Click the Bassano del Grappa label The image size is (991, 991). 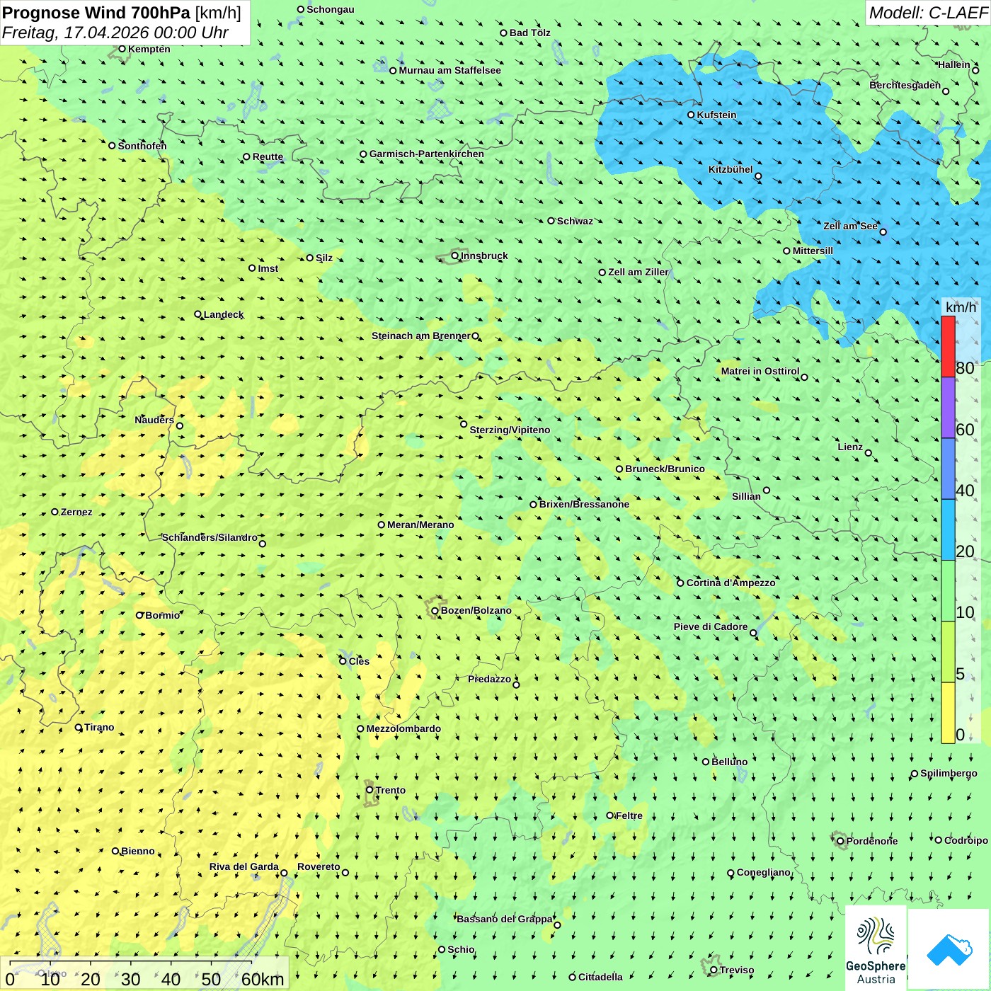(504, 919)
